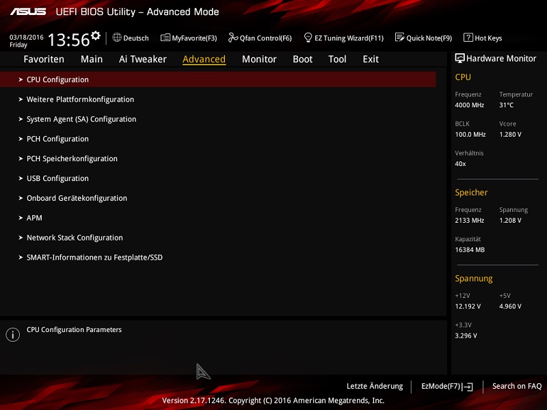The height and width of the screenshot is (410, 547).
Task: Click Speicher Frequenz value 2133 MHz
Action: click(469, 220)
